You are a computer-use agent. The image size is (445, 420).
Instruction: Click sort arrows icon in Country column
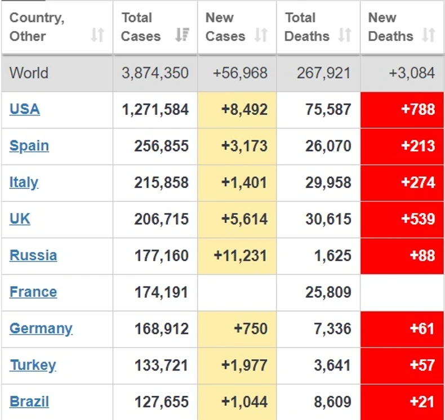click(97, 35)
